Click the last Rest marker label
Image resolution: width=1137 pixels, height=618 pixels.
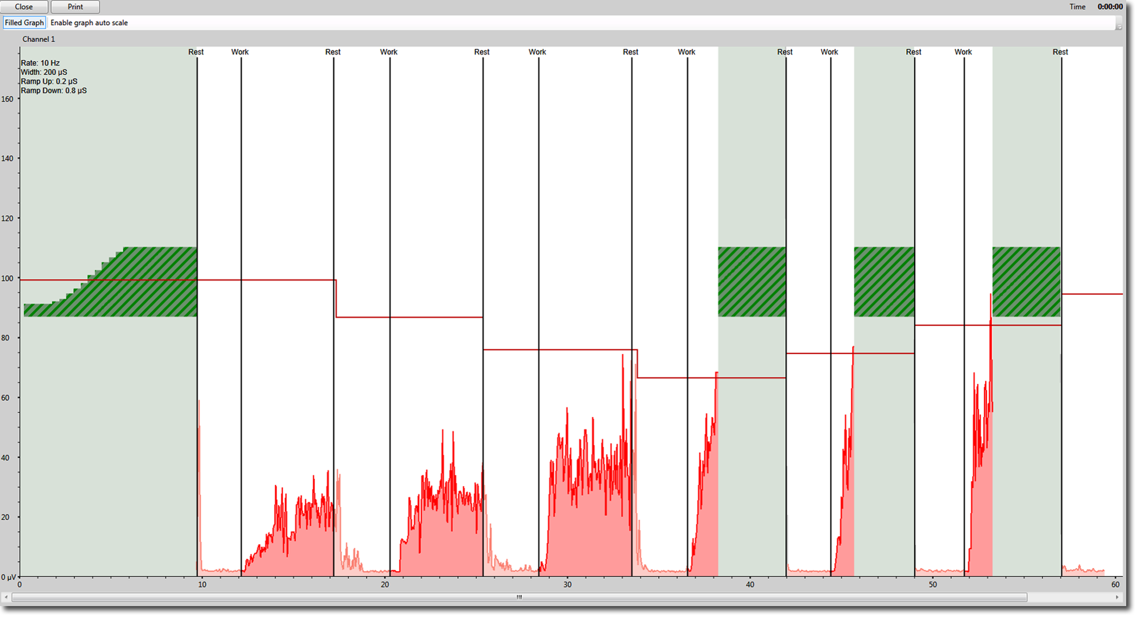pyautogui.click(x=1060, y=52)
